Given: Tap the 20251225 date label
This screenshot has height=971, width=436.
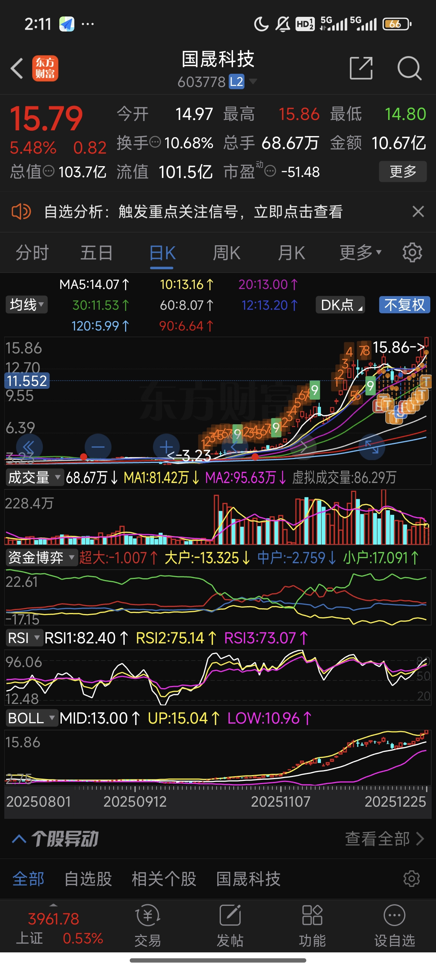Looking at the screenshot, I should 395,801.
